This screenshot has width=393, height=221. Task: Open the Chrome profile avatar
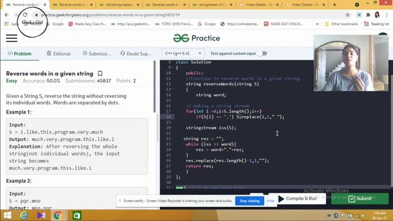377,15
